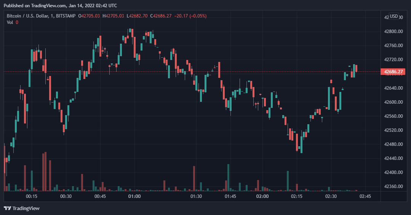This screenshot has height=215, width=411.
Task: Click the TradingView logo icon
Action: (x=7, y=208)
